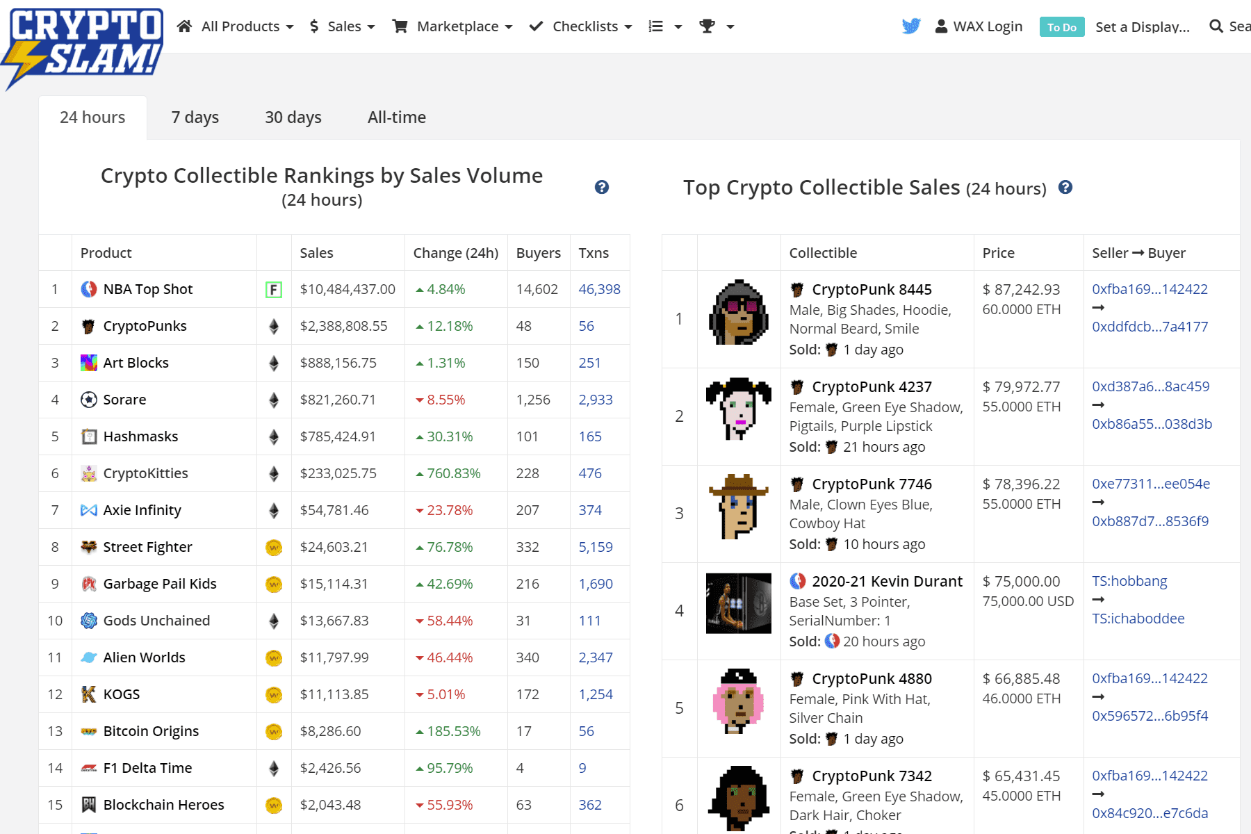The height and width of the screenshot is (834, 1251).
Task: Open the 46,398 transactions link for NBA Top Shot
Action: tap(599, 289)
